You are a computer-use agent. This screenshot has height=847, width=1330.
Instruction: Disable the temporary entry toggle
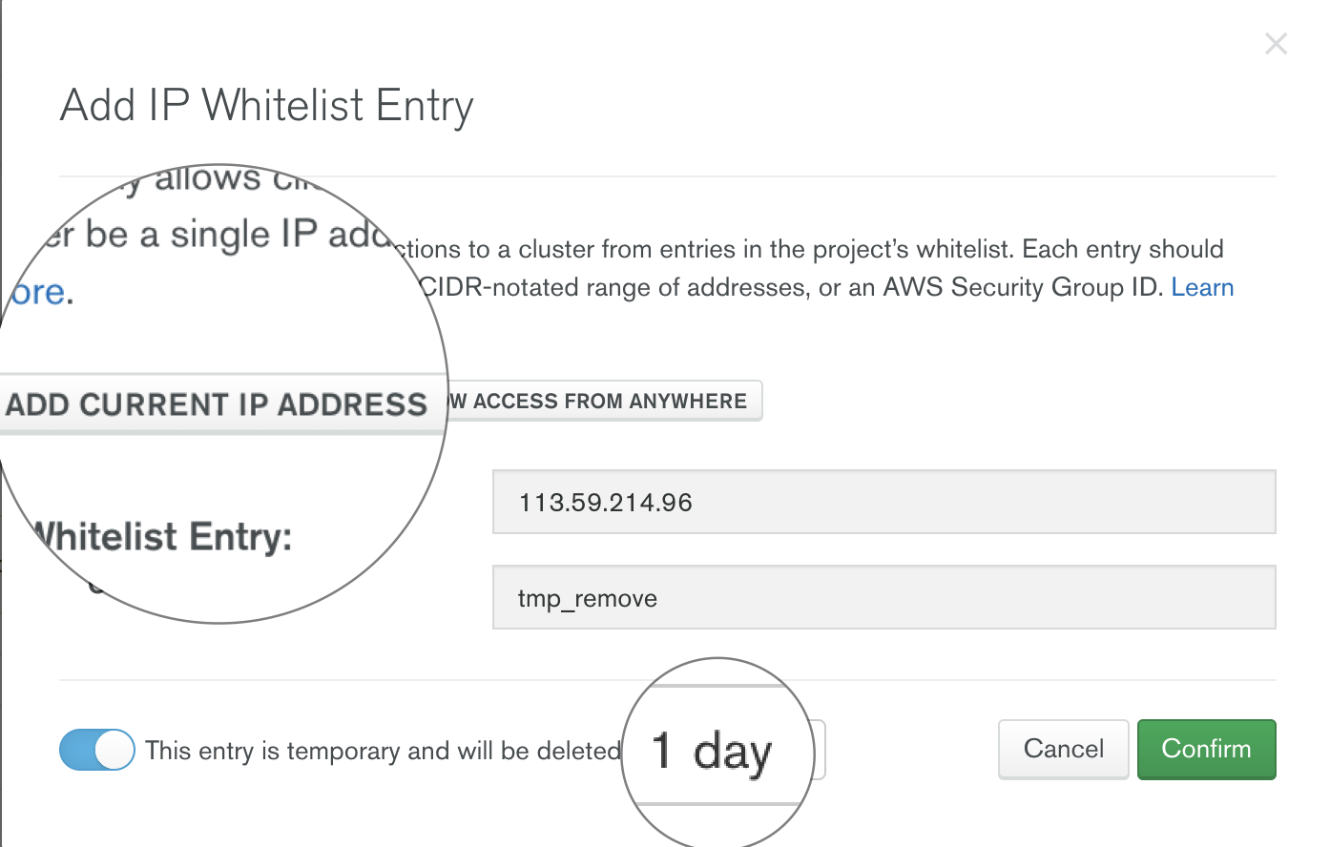pos(97,750)
